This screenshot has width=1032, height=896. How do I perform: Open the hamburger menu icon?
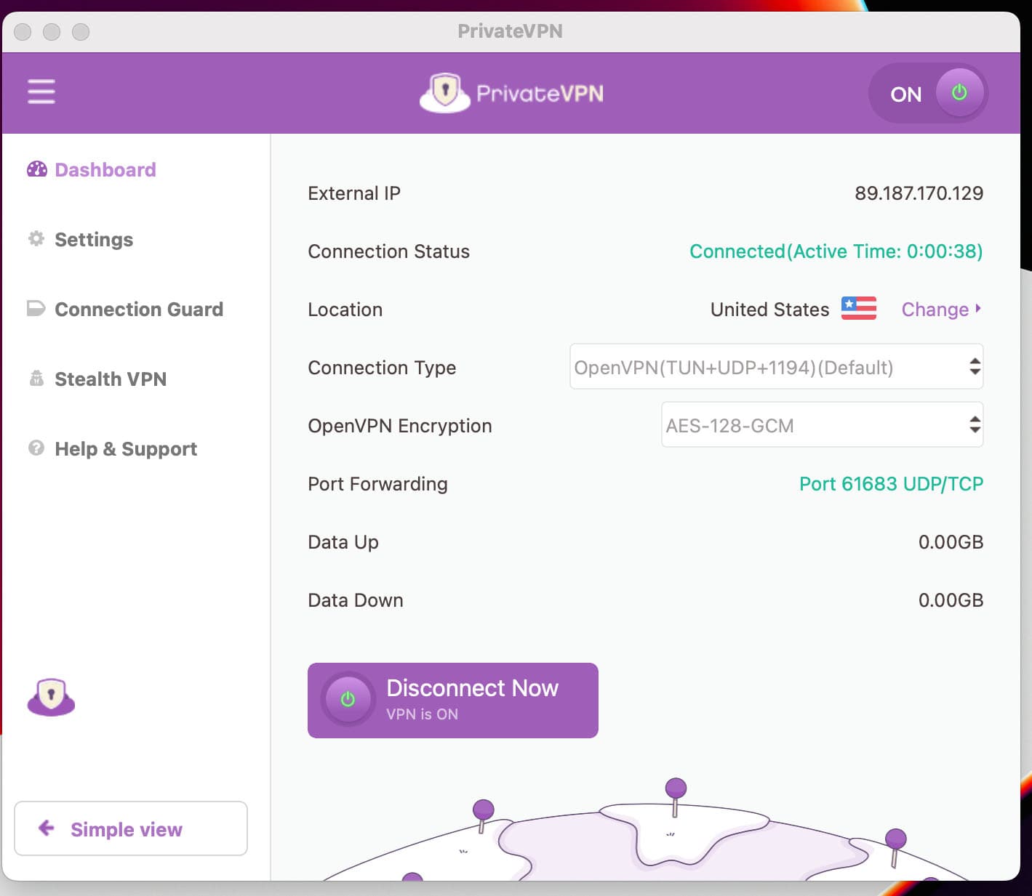tap(41, 92)
